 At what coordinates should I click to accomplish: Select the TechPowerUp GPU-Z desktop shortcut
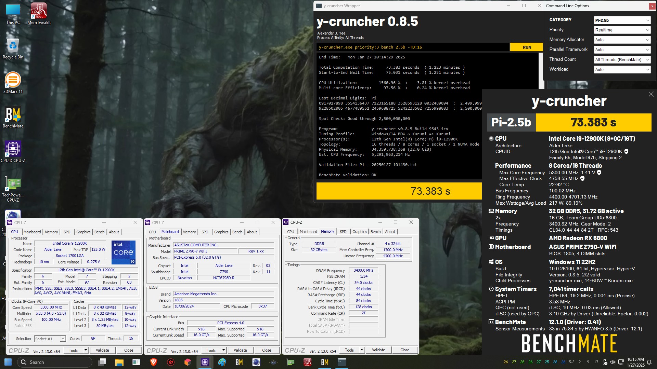[x=13, y=189]
